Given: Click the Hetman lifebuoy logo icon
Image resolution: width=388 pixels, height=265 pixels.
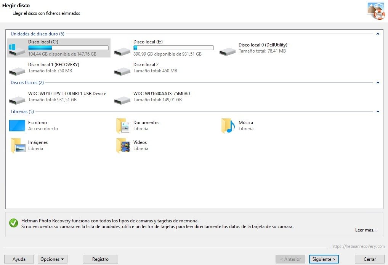Looking at the screenshot, I should 376,11.
